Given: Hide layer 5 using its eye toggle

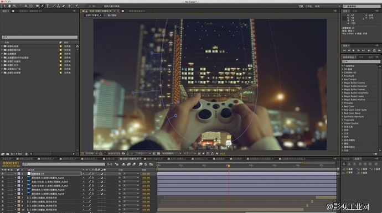Looking at the screenshot, I should [3, 190].
